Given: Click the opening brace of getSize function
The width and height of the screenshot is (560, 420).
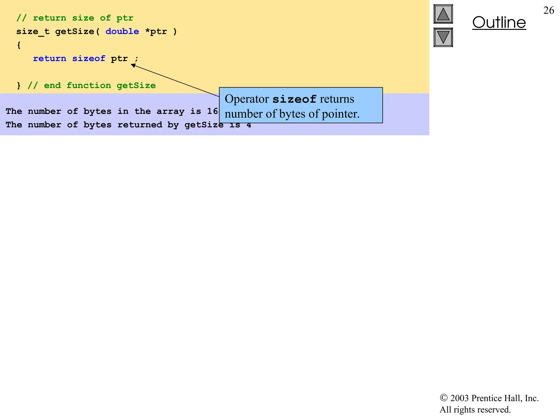Looking at the screenshot, I should (19, 45).
